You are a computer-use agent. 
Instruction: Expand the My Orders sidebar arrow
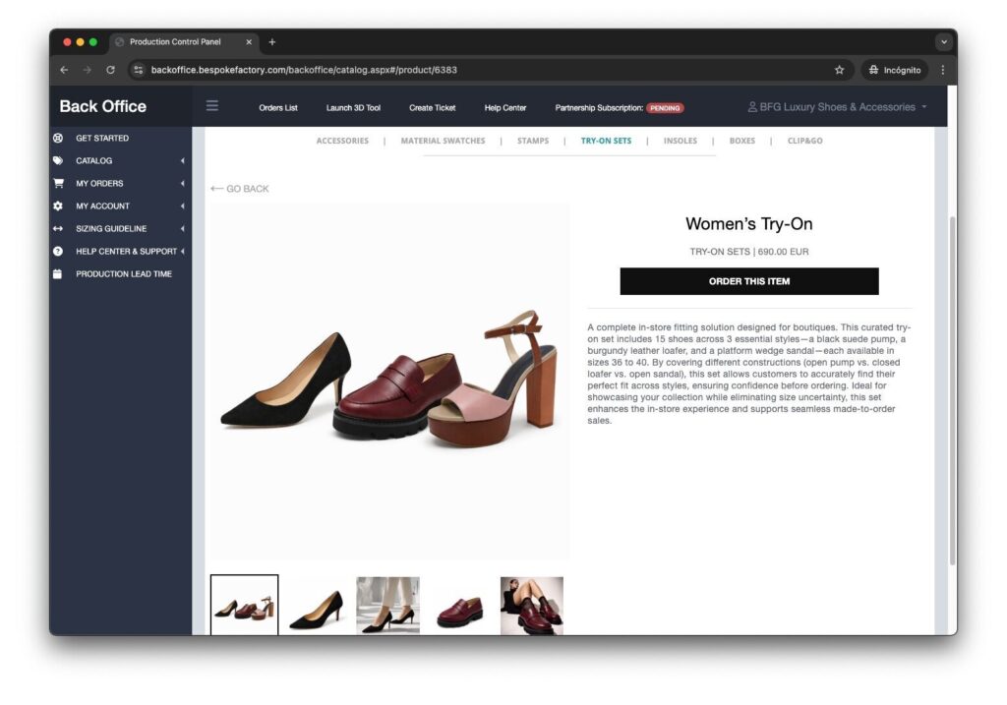point(182,183)
